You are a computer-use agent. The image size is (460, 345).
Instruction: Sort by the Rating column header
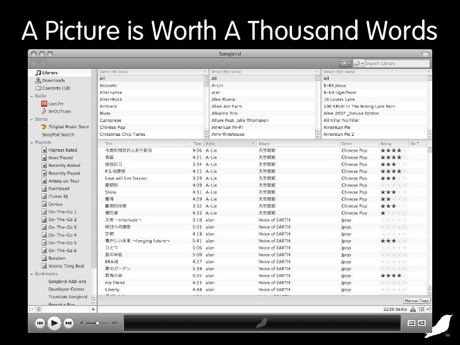tap(394, 144)
